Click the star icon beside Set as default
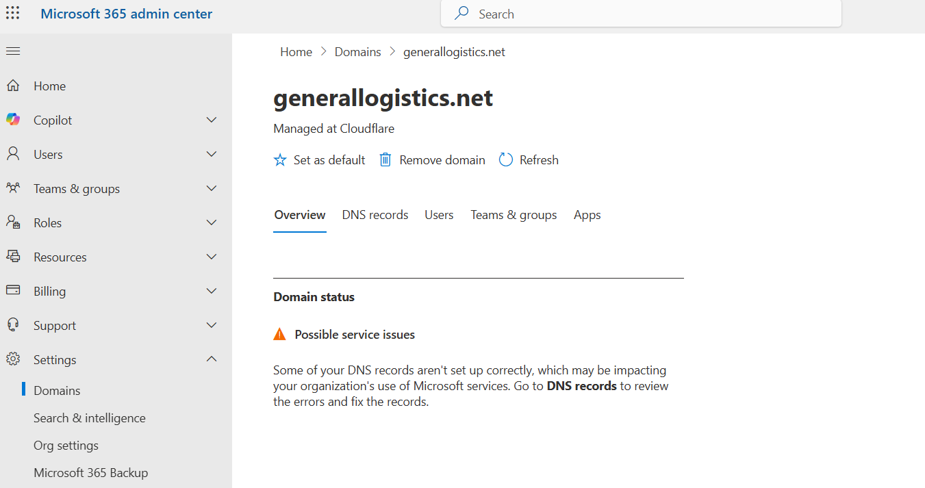The width and height of the screenshot is (925, 488). pyautogui.click(x=280, y=160)
